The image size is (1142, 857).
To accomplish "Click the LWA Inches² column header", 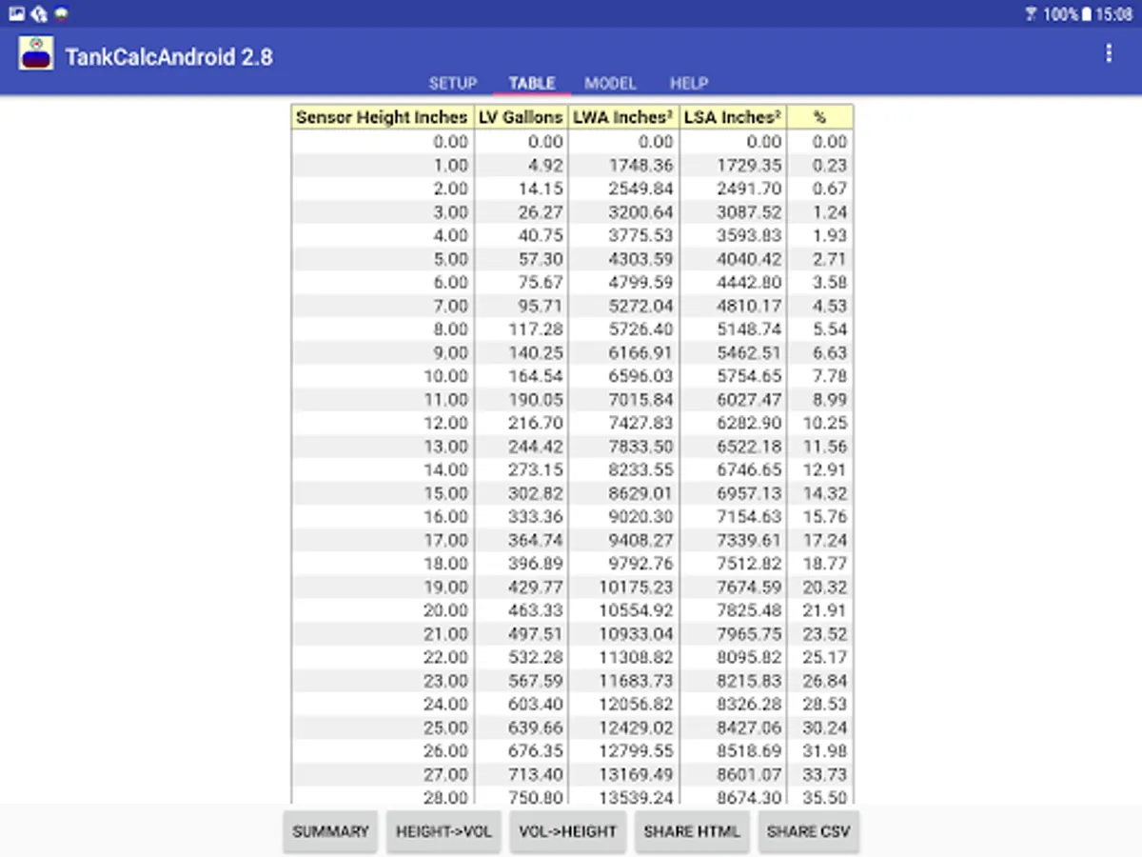I will click(x=623, y=117).
